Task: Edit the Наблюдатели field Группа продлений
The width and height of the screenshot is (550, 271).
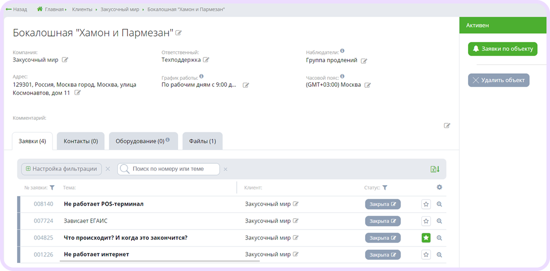Action: pos(364,61)
